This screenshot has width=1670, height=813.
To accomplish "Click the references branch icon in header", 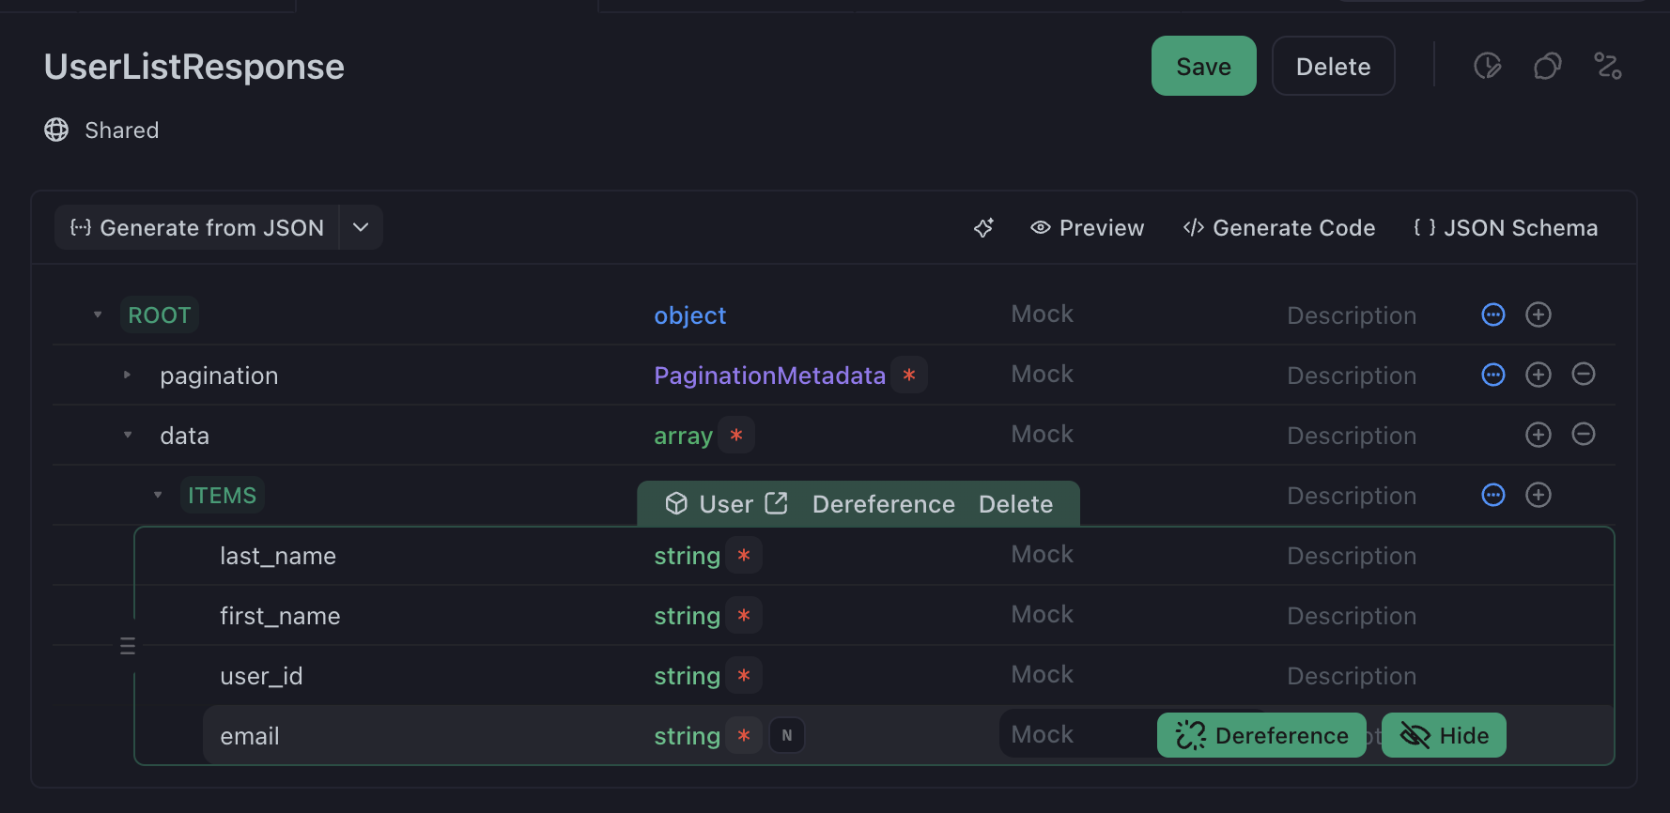I will [x=1608, y=67].
